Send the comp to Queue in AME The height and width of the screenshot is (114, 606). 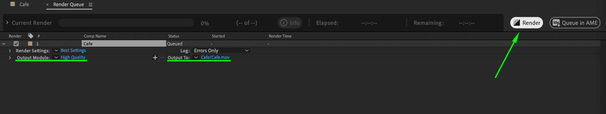tap(575, 23)
